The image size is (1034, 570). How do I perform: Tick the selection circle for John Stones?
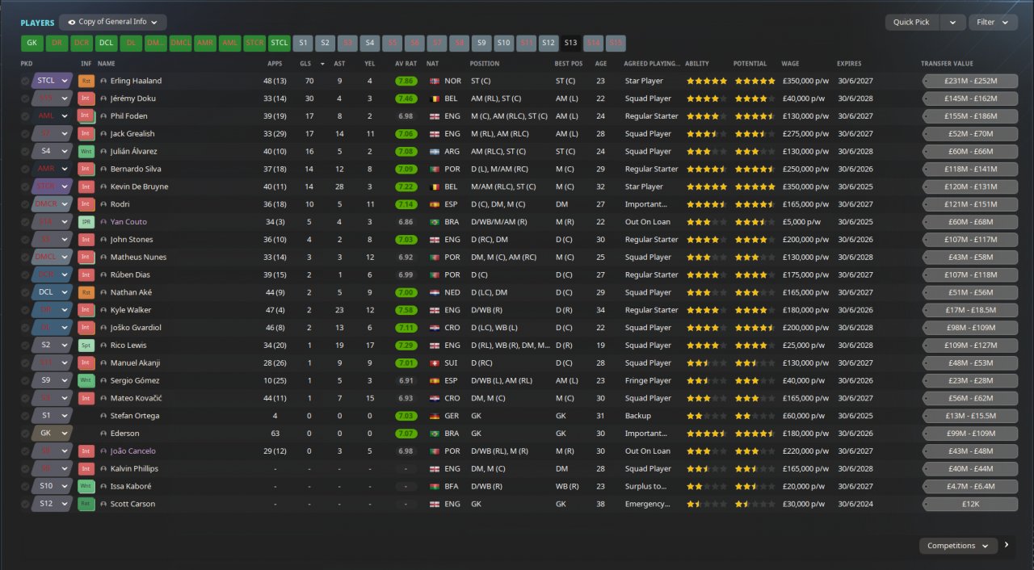(x=25, y=240)
